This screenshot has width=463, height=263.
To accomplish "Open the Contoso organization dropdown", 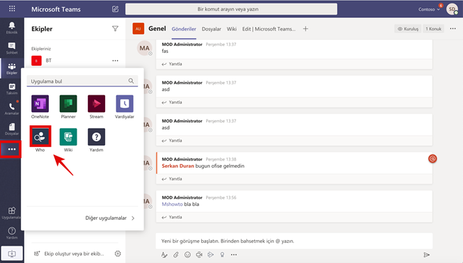I will tap(429, 10).
